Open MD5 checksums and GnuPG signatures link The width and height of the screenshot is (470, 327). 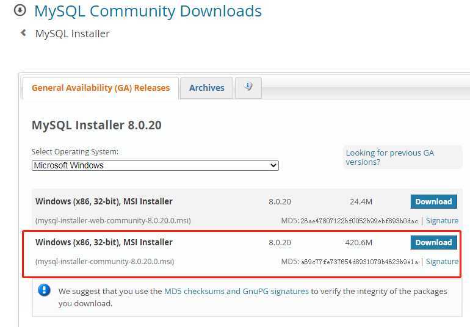[x=236, y=292]
